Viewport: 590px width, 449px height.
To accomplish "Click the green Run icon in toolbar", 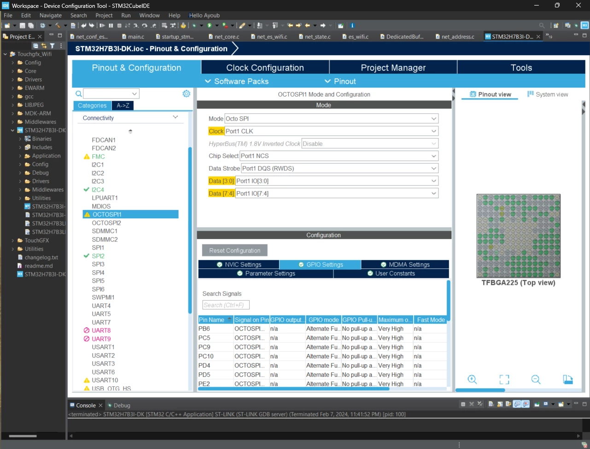I will pyautogui.click(x=210, y=25).
